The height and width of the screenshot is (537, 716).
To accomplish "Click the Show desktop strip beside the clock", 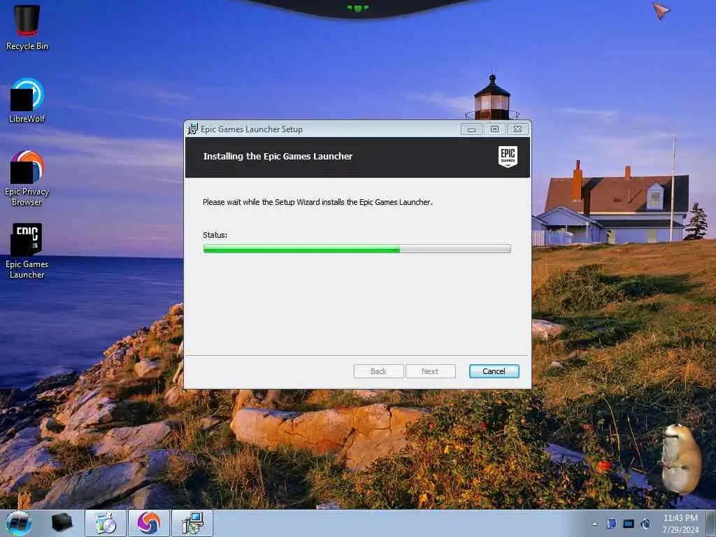I will [711, 523].
